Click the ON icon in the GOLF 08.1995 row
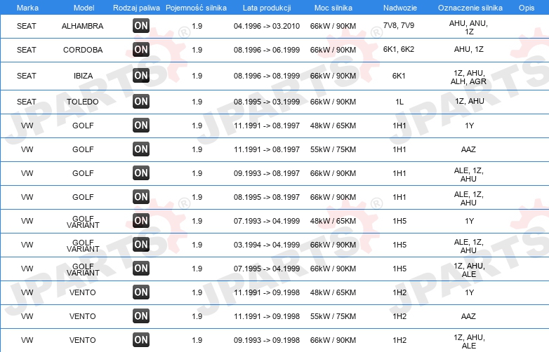 (x=141, y=196)
